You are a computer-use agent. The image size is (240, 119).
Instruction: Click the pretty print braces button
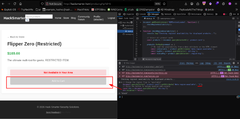(139, 59)
